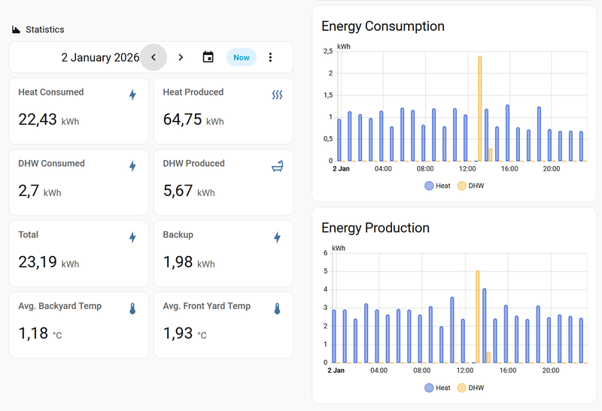Open the three-dot overflow menu
Viewport: 602px width, 411px height.
click(271, 57)
